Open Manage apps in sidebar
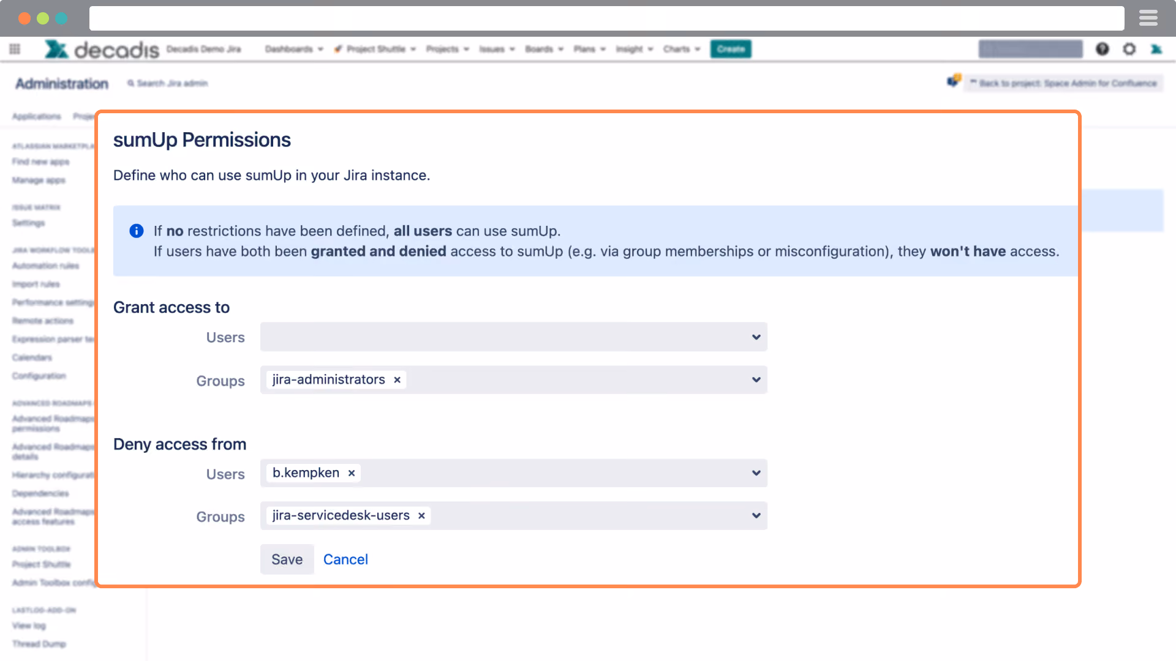The width and height of the screenshot is (1176, 661). [39, 180]
